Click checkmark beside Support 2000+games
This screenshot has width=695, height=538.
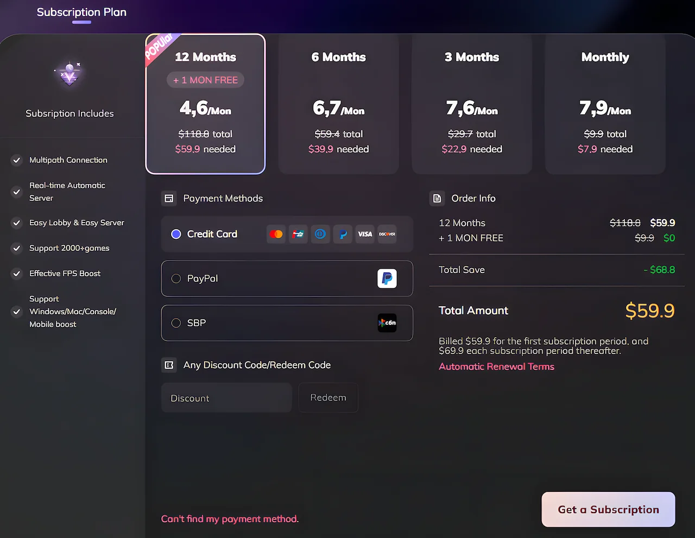coord(17,248)
